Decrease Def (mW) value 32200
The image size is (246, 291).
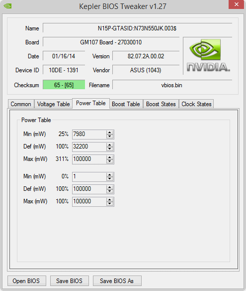[x=110, y=148]
